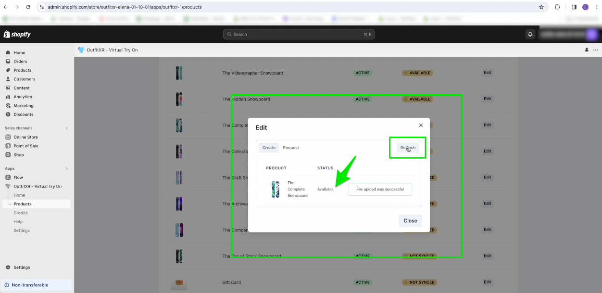Click the Gift Card thumbnail
The height and width of the screenshot is (293, 602).
tap(179, 284)
